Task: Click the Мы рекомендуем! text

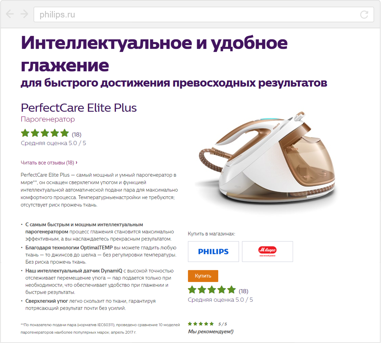Action: [x=211, y=331]
